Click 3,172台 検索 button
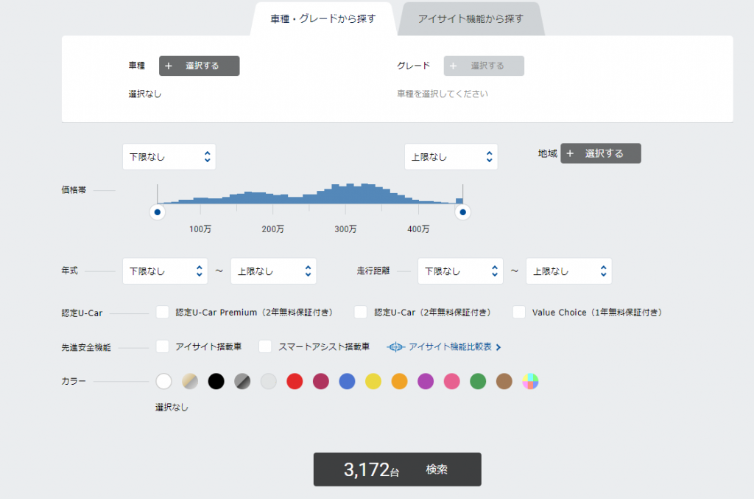 (397, 470)
